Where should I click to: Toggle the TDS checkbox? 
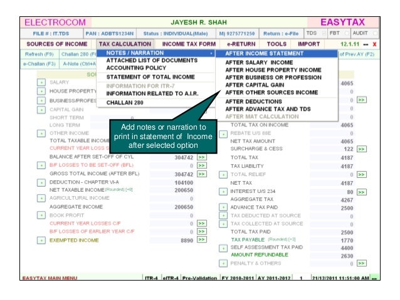coord(324,33)
